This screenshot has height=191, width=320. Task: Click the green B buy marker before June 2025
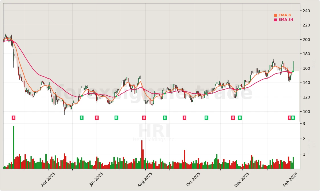click(x=81, y=117)
